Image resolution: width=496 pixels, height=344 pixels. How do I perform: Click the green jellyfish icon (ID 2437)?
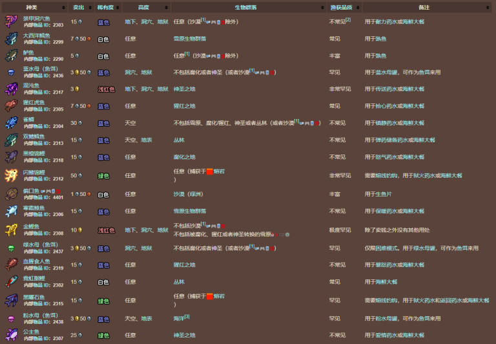(x=11, y=248)
